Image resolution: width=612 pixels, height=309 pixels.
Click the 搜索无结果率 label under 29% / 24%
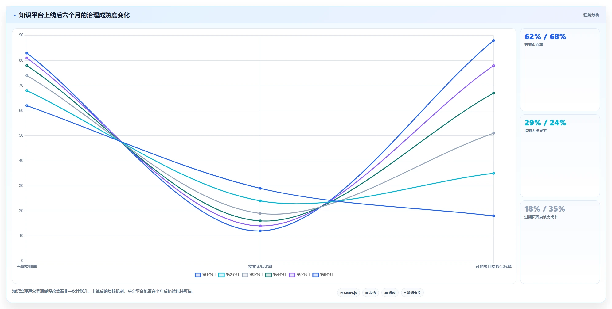(535, 131)
